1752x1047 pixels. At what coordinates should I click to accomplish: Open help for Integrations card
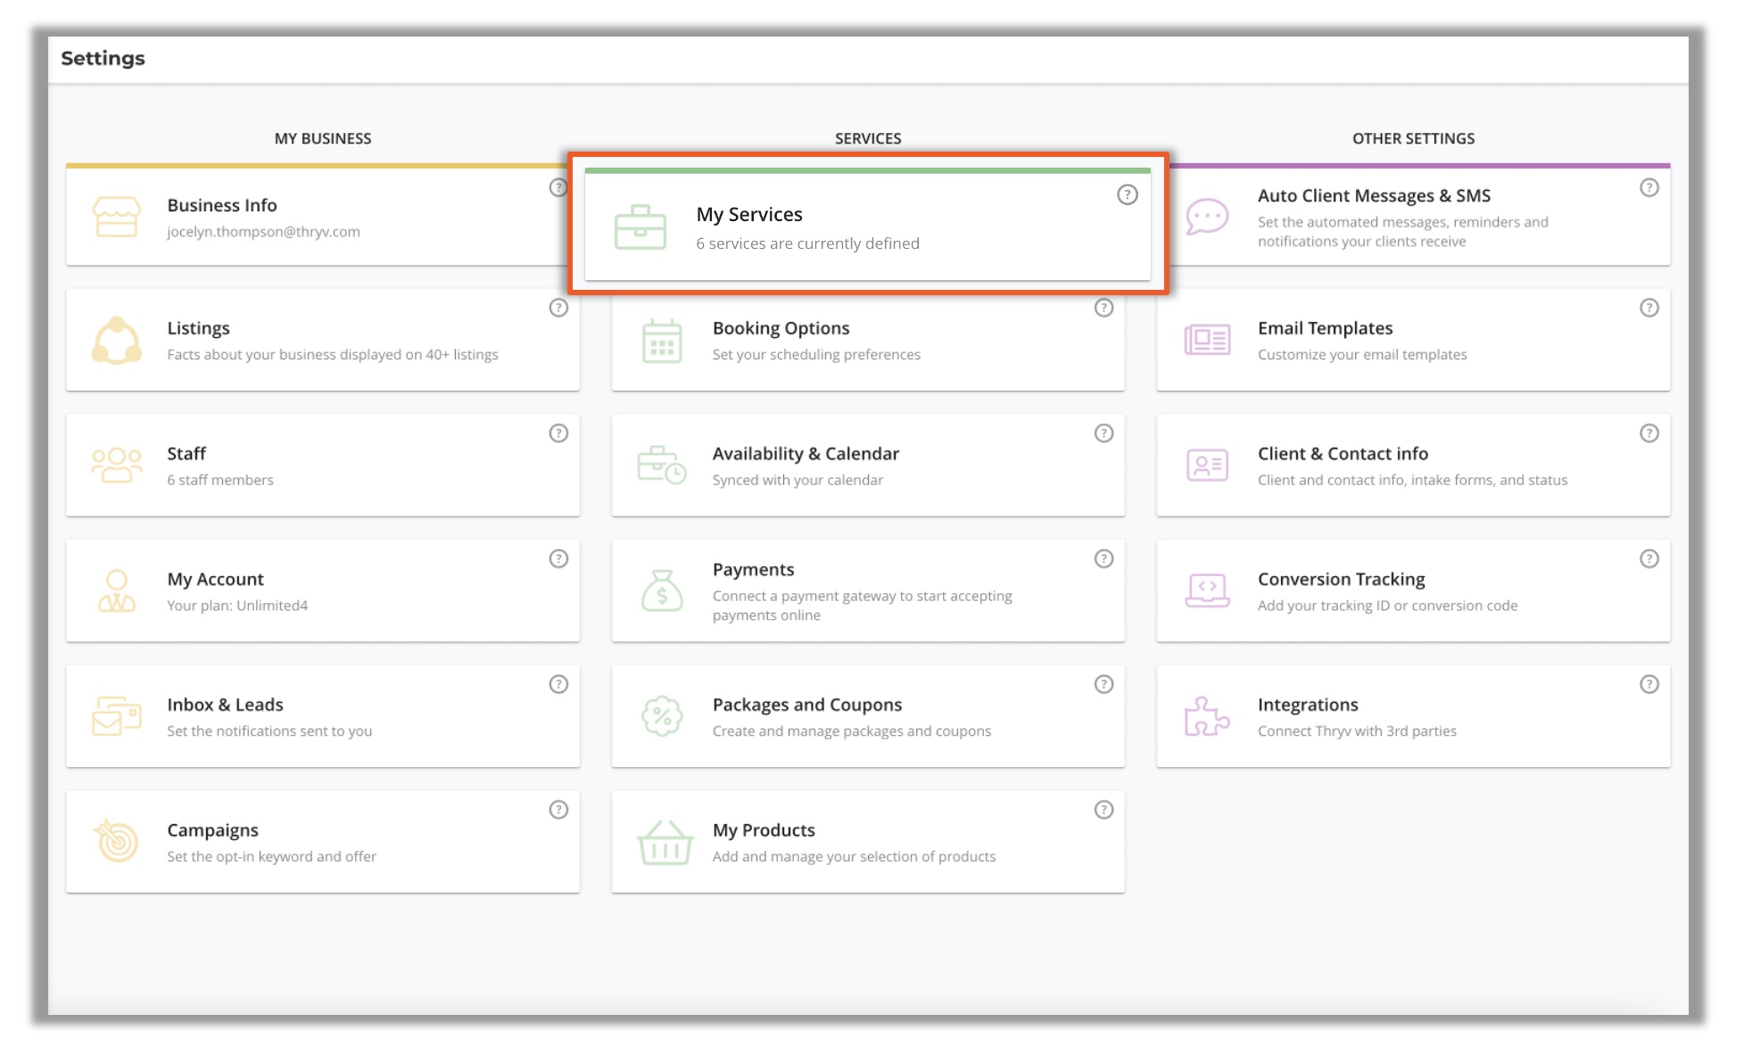(x=1649, y=684)
